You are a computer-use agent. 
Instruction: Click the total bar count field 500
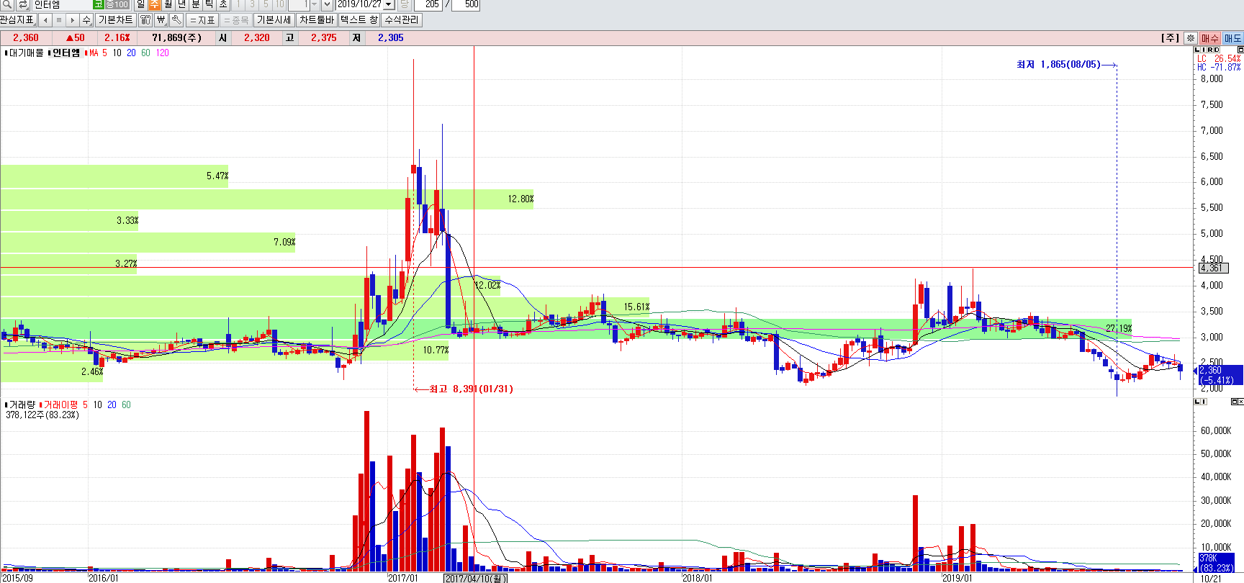point(466,4)
